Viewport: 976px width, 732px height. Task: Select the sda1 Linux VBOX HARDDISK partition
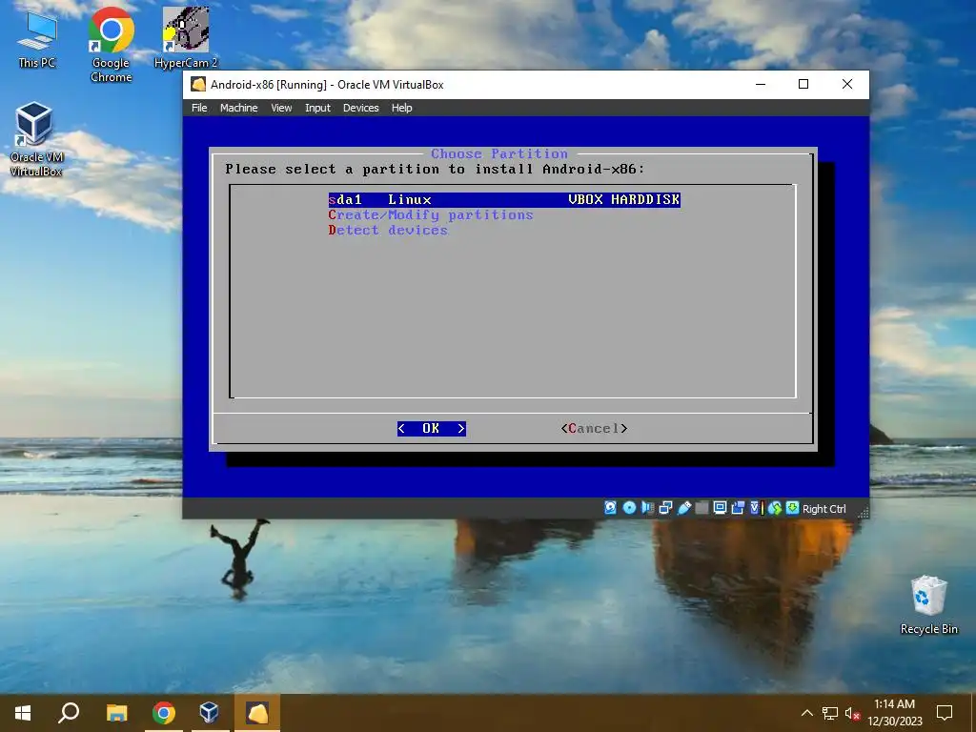(x=504, y=200)
